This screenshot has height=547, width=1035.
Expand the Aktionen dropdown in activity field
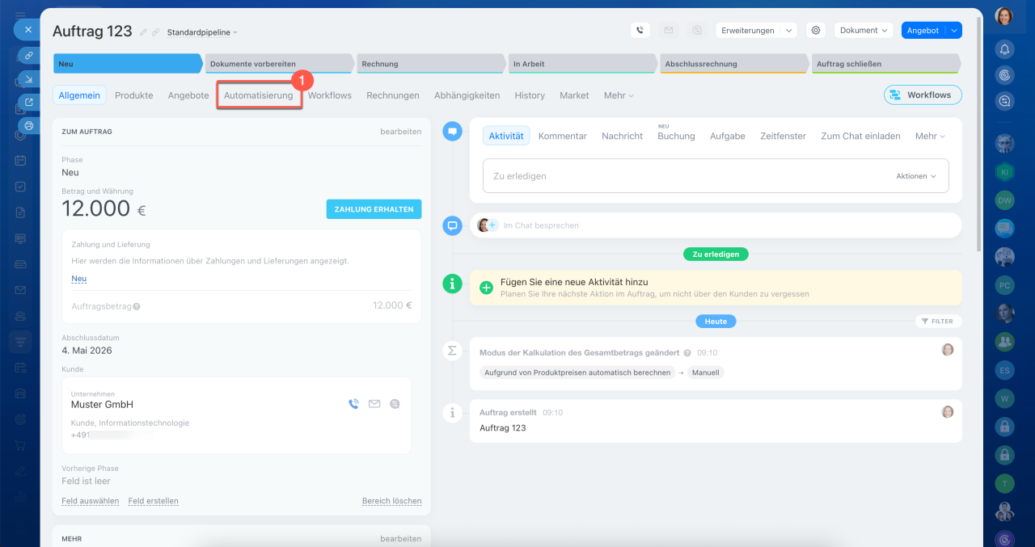916,176
